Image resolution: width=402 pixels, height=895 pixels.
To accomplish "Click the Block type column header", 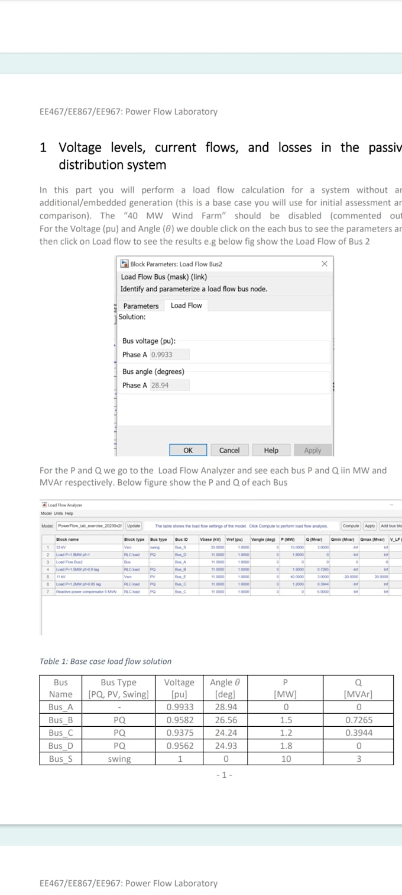I will tap(135, 539).
